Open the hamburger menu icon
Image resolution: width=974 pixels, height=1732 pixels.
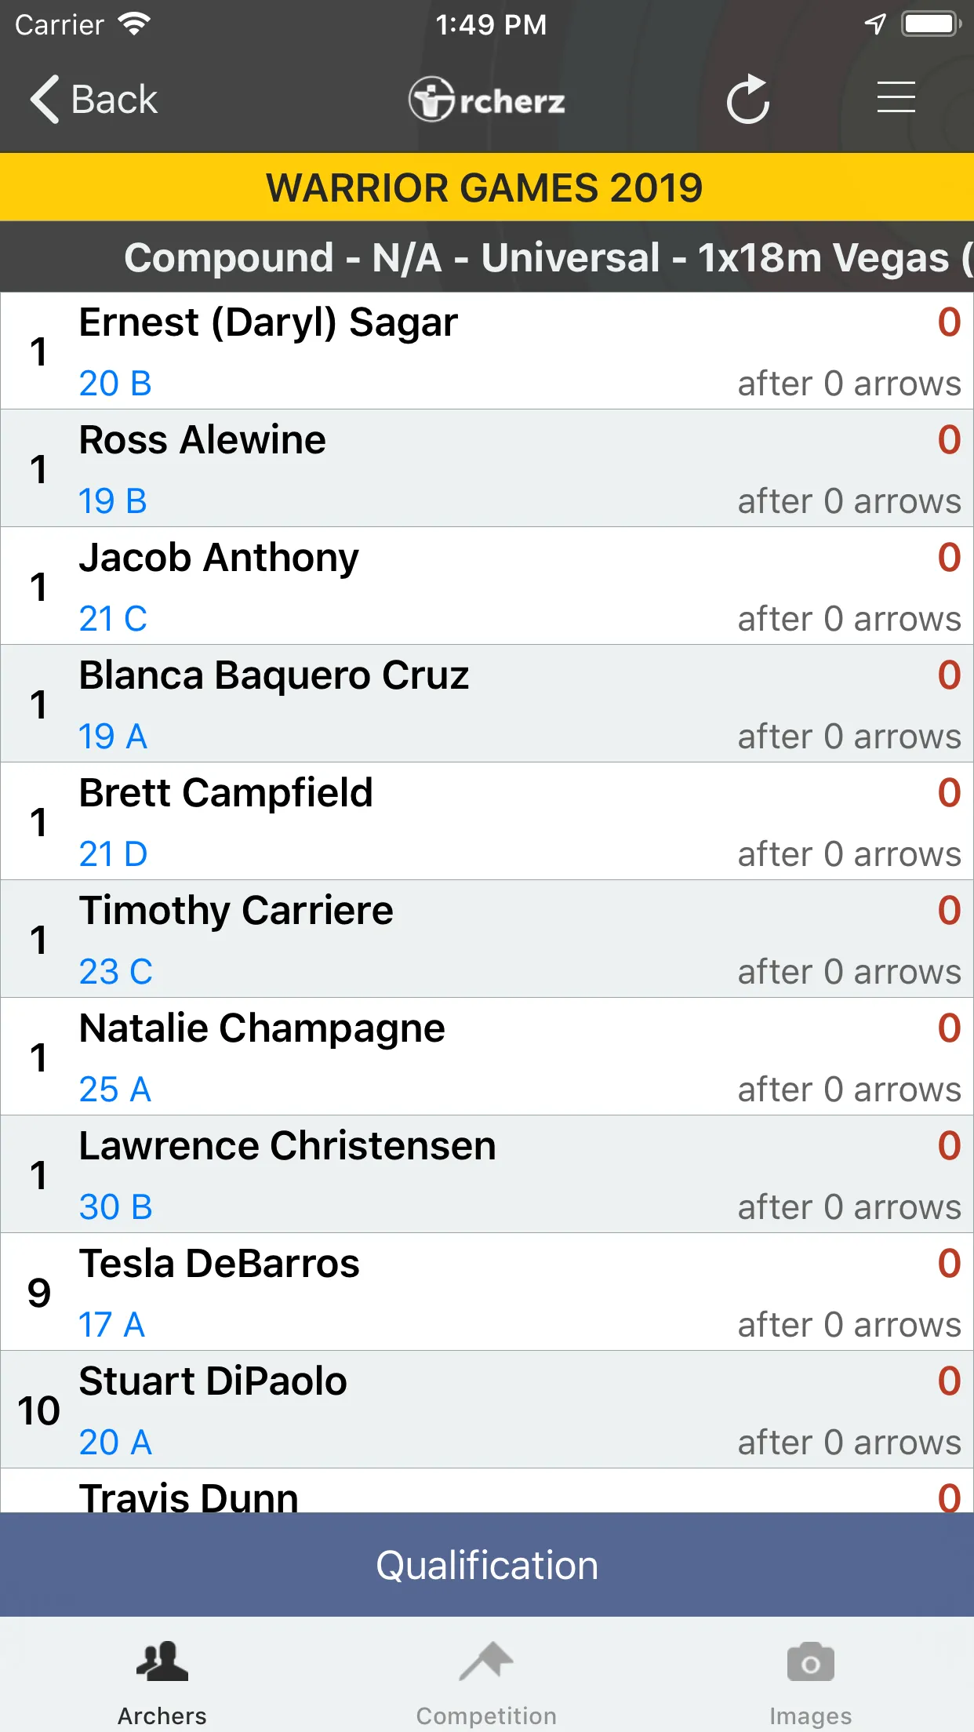pyautogui.click(x=896, y=98)
